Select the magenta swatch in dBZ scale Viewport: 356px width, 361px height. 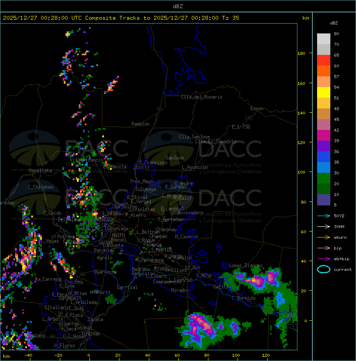pos(323,135)
